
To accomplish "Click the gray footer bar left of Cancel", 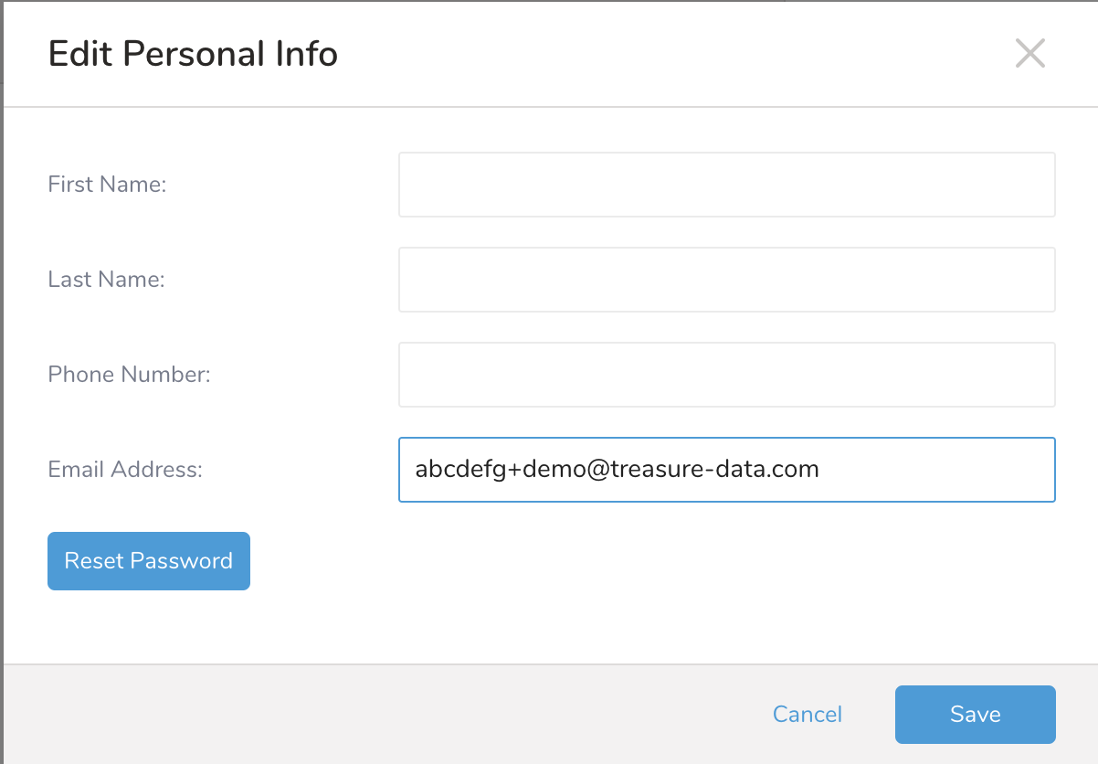I will click(365, 714).
